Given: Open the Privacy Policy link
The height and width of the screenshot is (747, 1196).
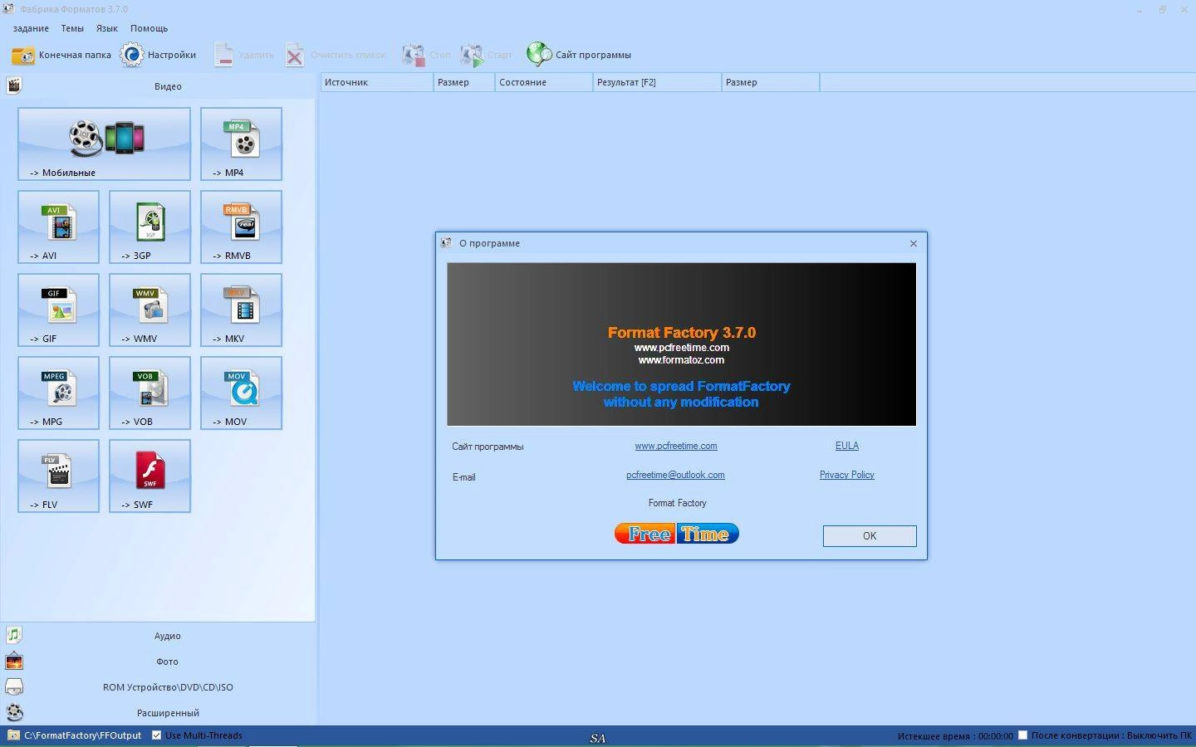Looking at the screenshot, I should (847, 475).
